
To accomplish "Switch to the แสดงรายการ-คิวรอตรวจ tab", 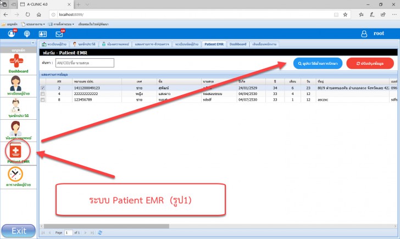I will pos(152,44).
